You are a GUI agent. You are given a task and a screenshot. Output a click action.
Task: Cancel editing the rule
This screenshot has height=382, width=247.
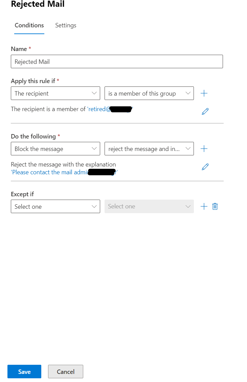[x=66, y=372]
